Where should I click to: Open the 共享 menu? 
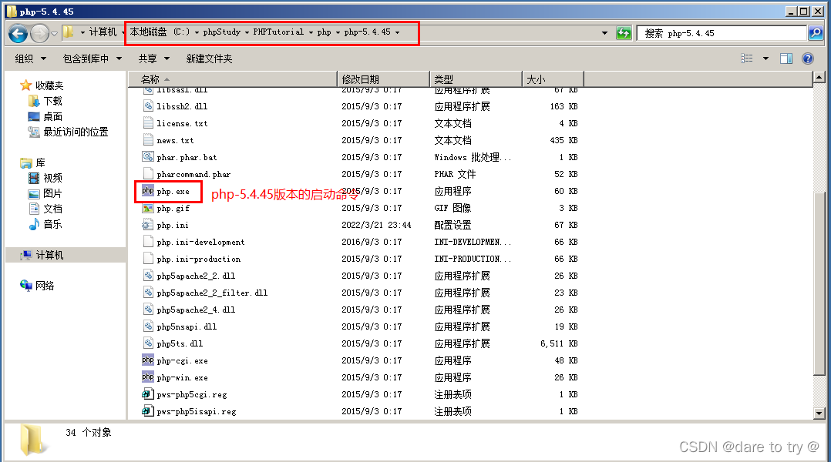pos(153,59)
